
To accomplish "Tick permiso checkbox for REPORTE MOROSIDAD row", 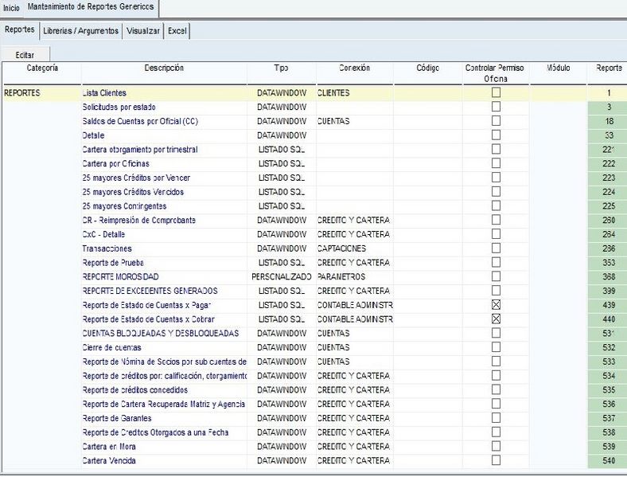I will pos(496,276).
